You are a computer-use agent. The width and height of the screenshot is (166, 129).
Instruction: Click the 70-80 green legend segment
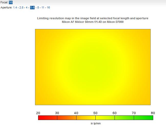click(143, 118)
